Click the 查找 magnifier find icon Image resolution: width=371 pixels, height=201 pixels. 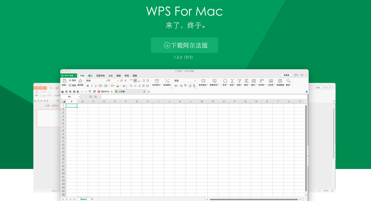pyautogui.click(x=288, y=81)
